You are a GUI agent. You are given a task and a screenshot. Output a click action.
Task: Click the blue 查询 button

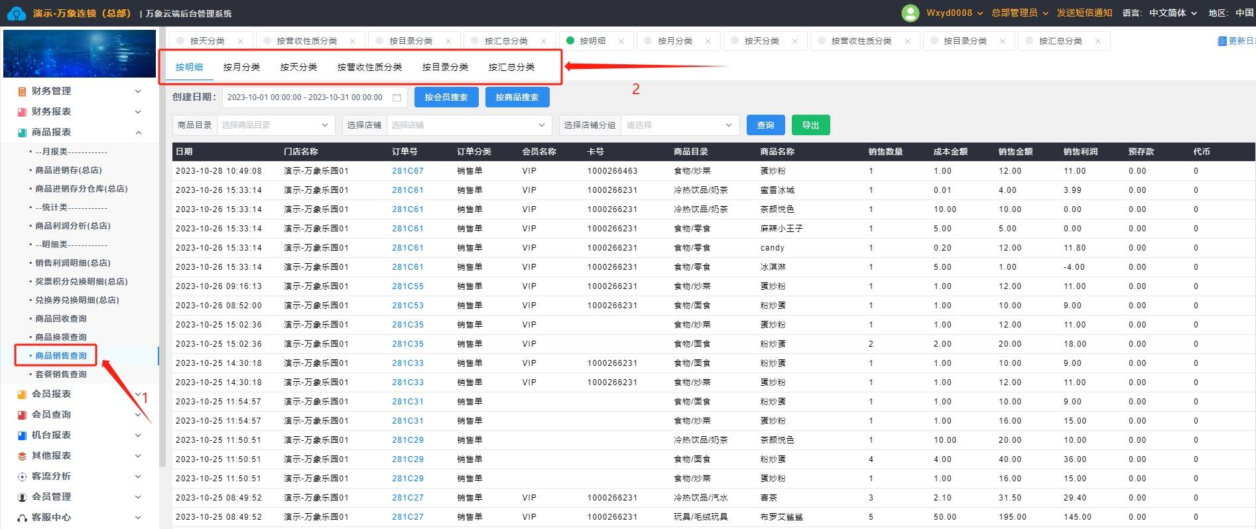(766, 125)
